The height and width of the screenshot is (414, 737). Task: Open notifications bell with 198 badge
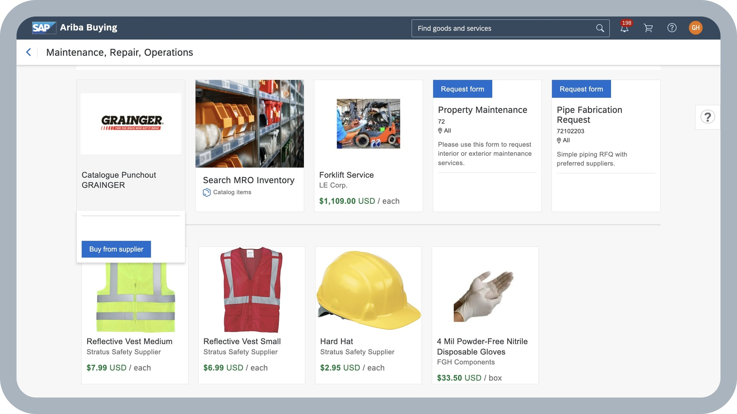[x=625, y=28]
